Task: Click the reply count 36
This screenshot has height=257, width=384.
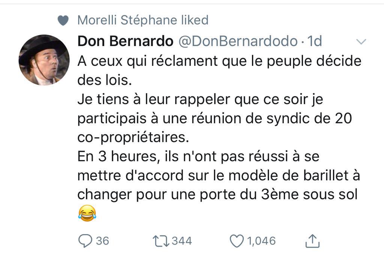Action: tap(102, 241)
